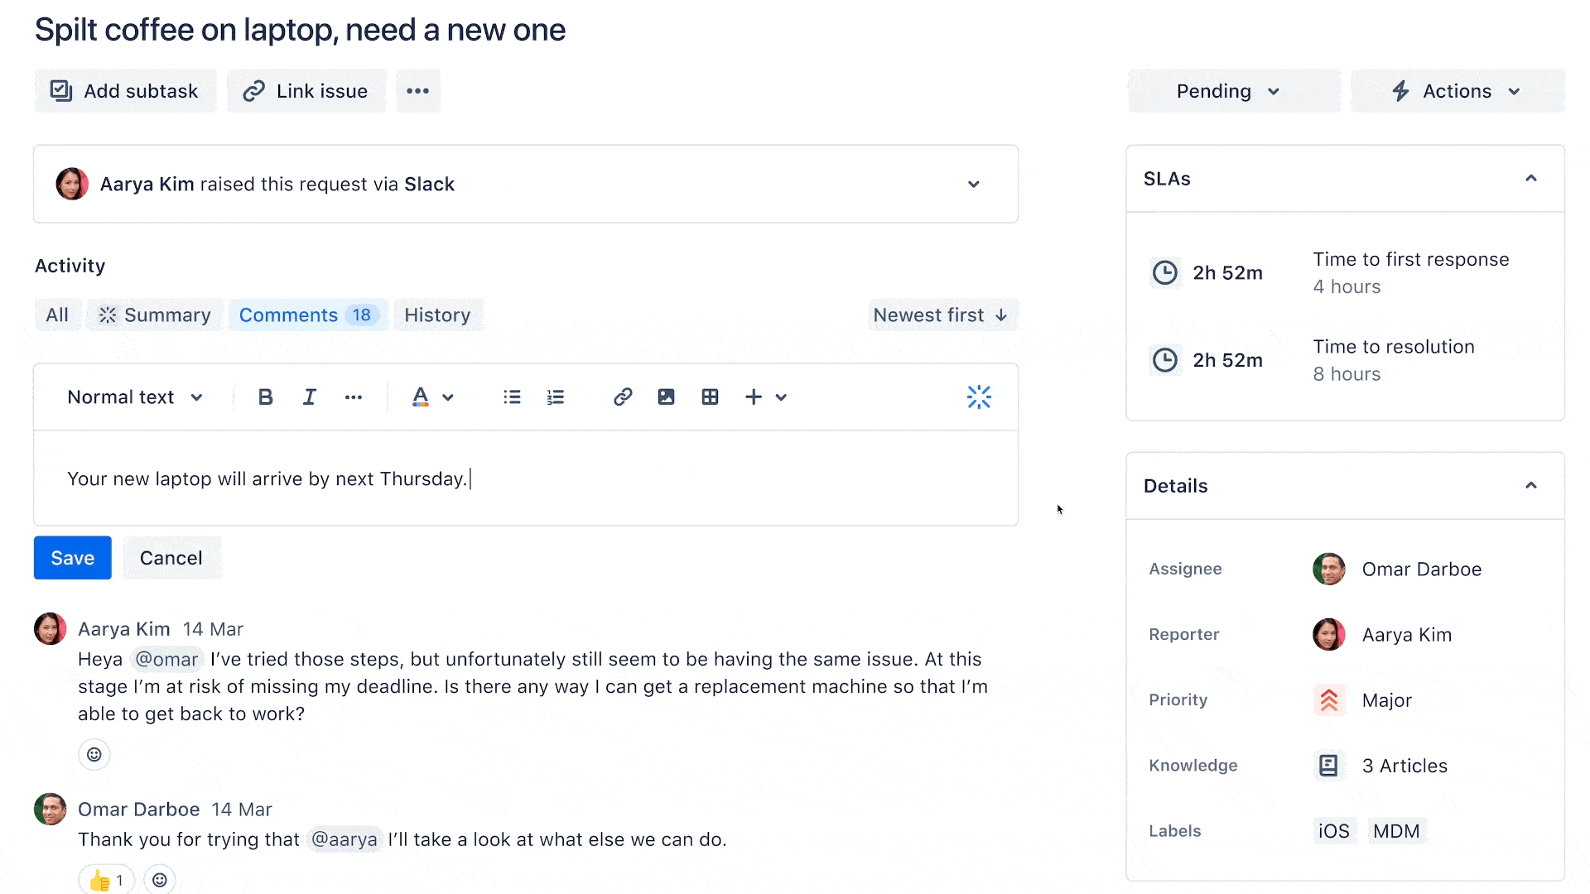Click the Cancel comment button
This screenshot has width=1590, height=894.
coord(171,558)
